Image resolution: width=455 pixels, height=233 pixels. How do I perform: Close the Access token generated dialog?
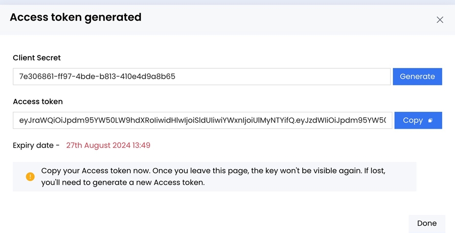tap(440, 20)
